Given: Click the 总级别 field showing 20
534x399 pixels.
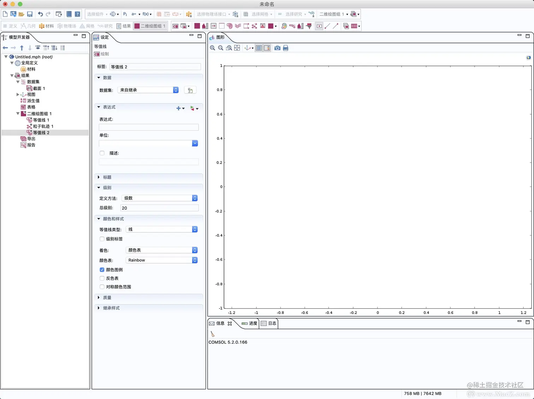Looking at the screenshot, I should pos(160,208).
